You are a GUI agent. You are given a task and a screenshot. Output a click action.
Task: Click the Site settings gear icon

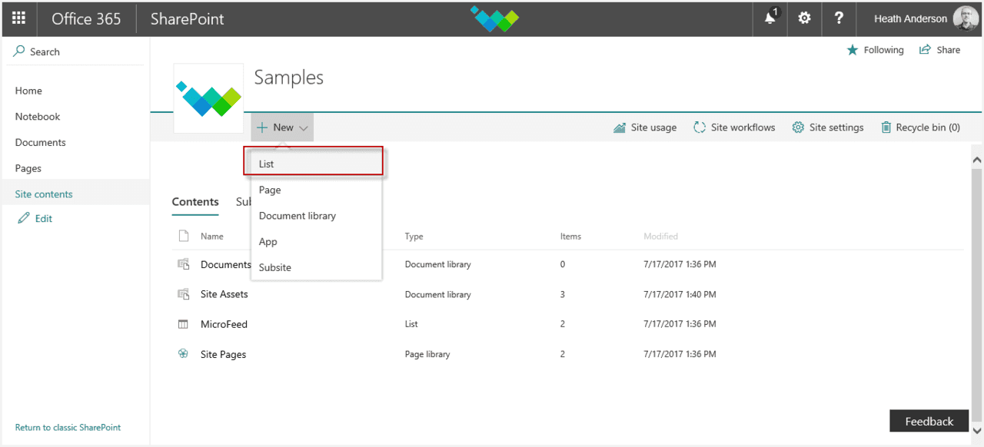point(798,127)
